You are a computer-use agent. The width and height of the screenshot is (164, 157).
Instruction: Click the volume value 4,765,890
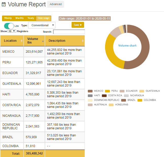click(32, 94)
